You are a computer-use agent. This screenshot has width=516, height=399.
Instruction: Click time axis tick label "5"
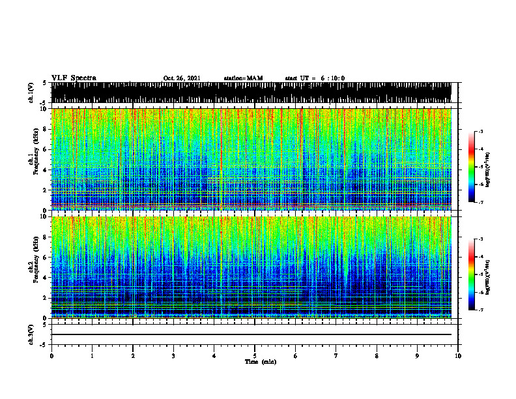click(255, 356)
